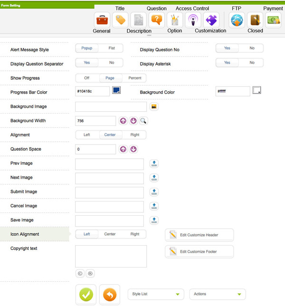Choose Right for Icon Alignment
285x306 pixels.
(x=135, y=234)
